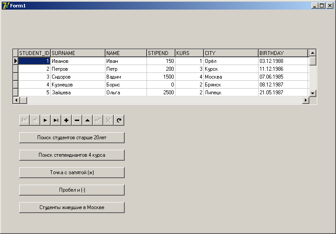
Task: Select city cell 'Брянск'
Action: click(231, 85)
